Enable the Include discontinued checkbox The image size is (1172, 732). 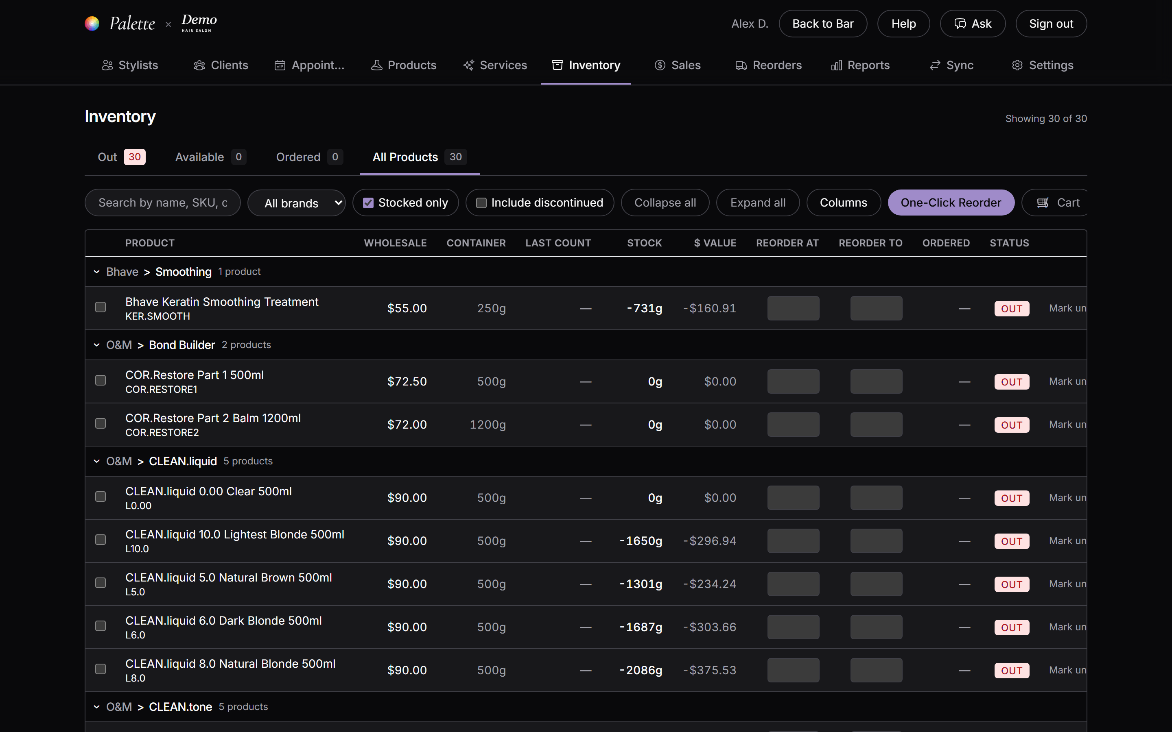(481, 203)
